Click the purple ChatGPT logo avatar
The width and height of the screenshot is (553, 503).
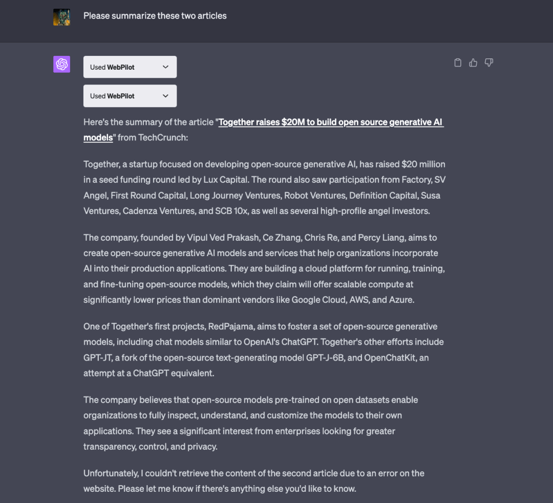pos(61,65)
